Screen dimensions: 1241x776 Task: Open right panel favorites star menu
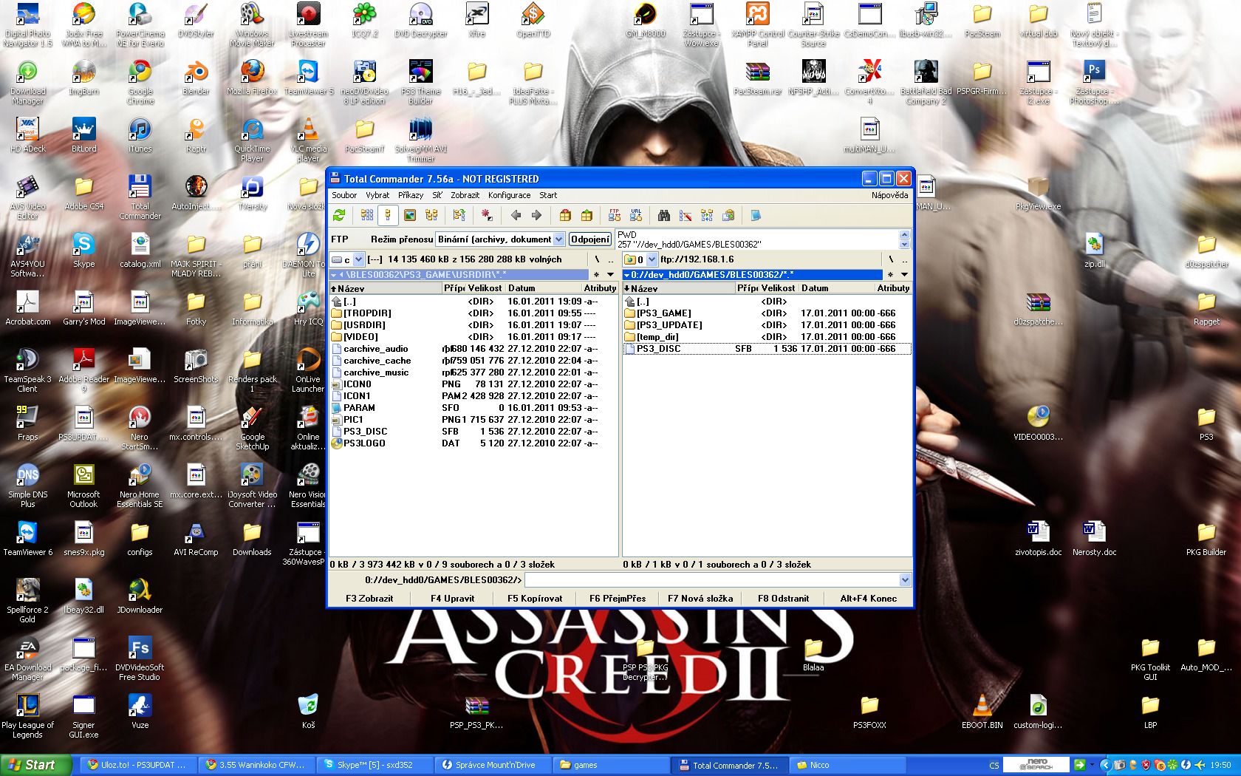tap(890, 275)
